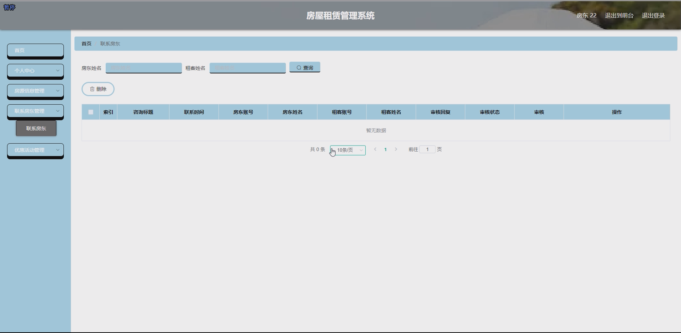The image size is (681, 333).
Task: Click the 暂停 label in top corner
Action: click(x=9, y=7)
